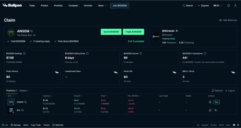This screenshot has height=128, width=241.
Task: Sort positions by Bought
Action: (78, 96)
